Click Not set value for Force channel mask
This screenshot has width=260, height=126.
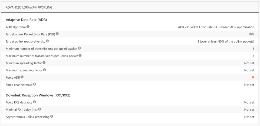(x=249, y=85)
